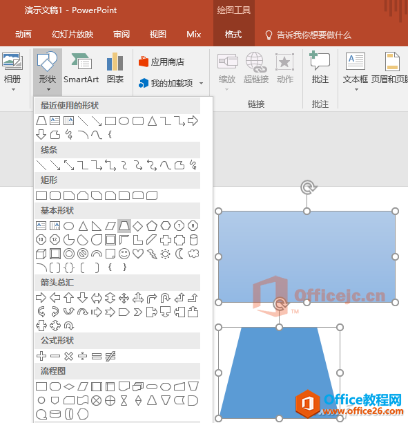Choose the Heart shape

coord(138,254)
